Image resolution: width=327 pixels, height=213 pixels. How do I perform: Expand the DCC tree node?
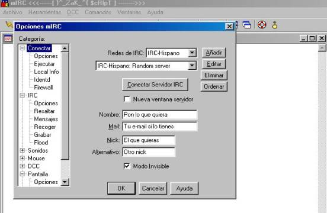[x=22, y=166]
